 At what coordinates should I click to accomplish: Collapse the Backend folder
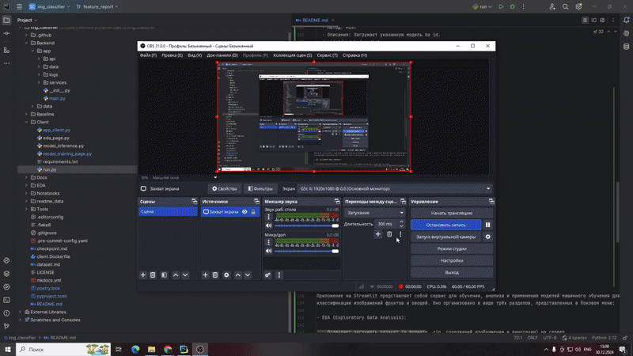[27, 43]
